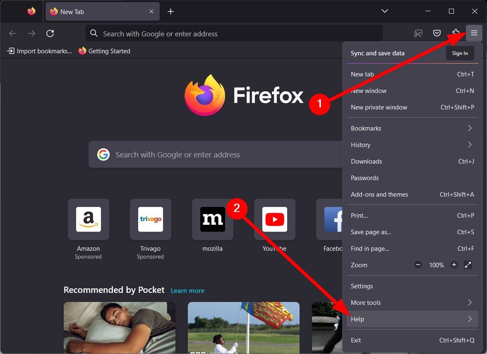Select New tab menu item

pos(412,74)
